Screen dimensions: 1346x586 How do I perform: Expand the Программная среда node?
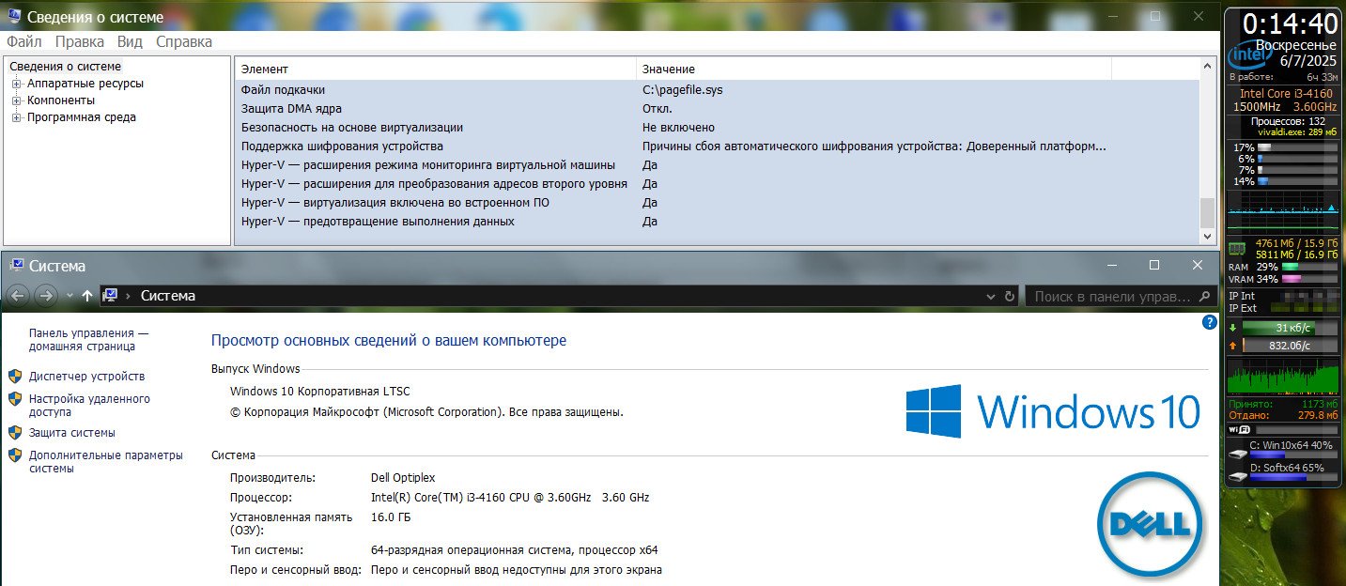click(16, 117)
